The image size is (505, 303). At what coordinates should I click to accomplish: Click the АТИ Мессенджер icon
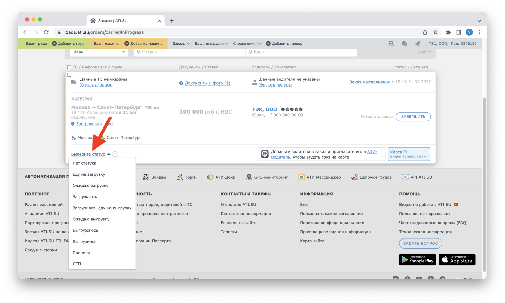click(x=301, y=177)
